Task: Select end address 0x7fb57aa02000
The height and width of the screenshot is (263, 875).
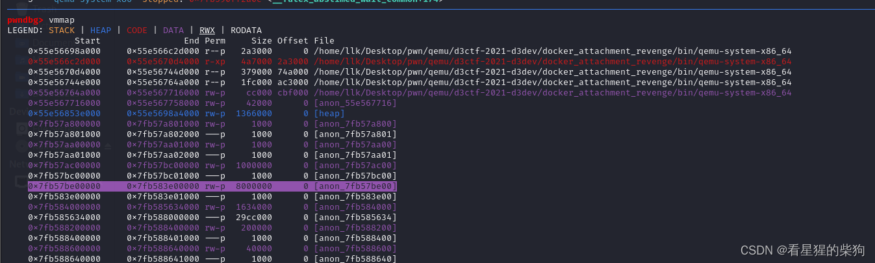Action: [163, 155]
